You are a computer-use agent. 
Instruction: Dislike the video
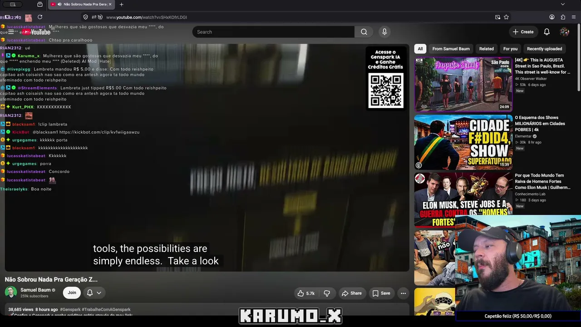point(327,293)
